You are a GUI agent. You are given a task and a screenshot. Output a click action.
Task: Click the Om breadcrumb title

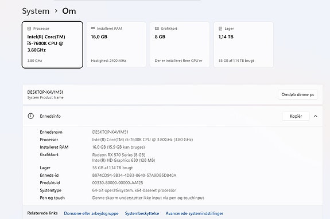pyautogui.click(x=69, y=11)
